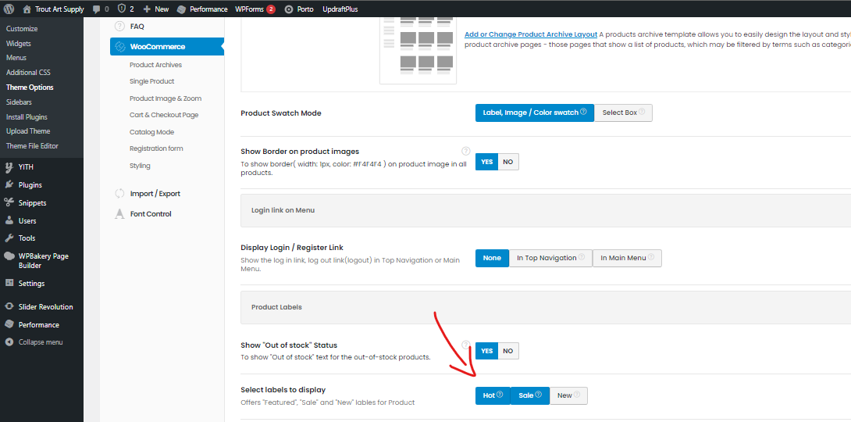Click Performance cube icon in admin bar
This screenshot has width=851, height=422.
click(181, 9)
